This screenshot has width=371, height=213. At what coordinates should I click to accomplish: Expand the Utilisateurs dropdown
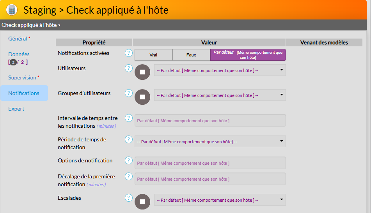click(x=220, y=70)
